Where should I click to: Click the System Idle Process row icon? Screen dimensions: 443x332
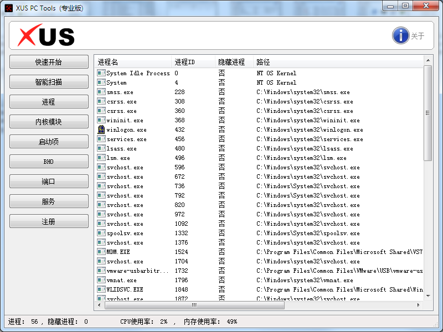pos(101,73)
